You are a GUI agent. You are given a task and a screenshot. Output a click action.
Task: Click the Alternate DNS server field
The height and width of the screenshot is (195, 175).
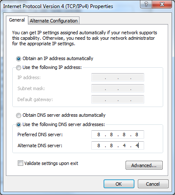tap(118, 146)
